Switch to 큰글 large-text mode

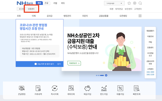tap(46, 3)
